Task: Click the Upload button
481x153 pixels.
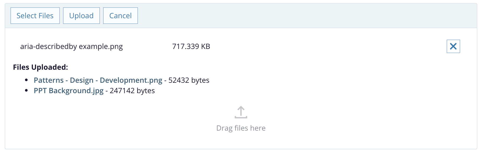Action: coord(81,16)
